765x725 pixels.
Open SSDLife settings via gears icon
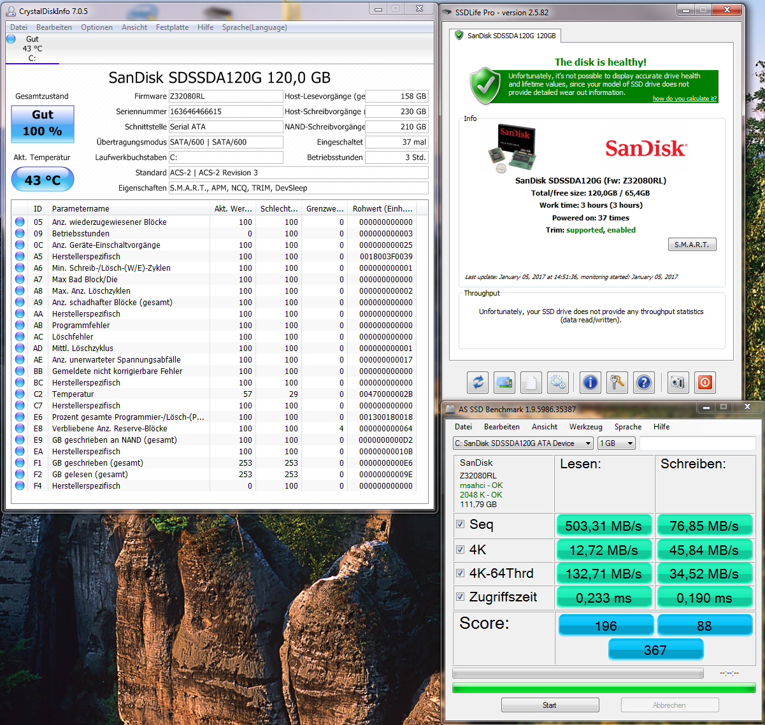click(x=558, y=382)
